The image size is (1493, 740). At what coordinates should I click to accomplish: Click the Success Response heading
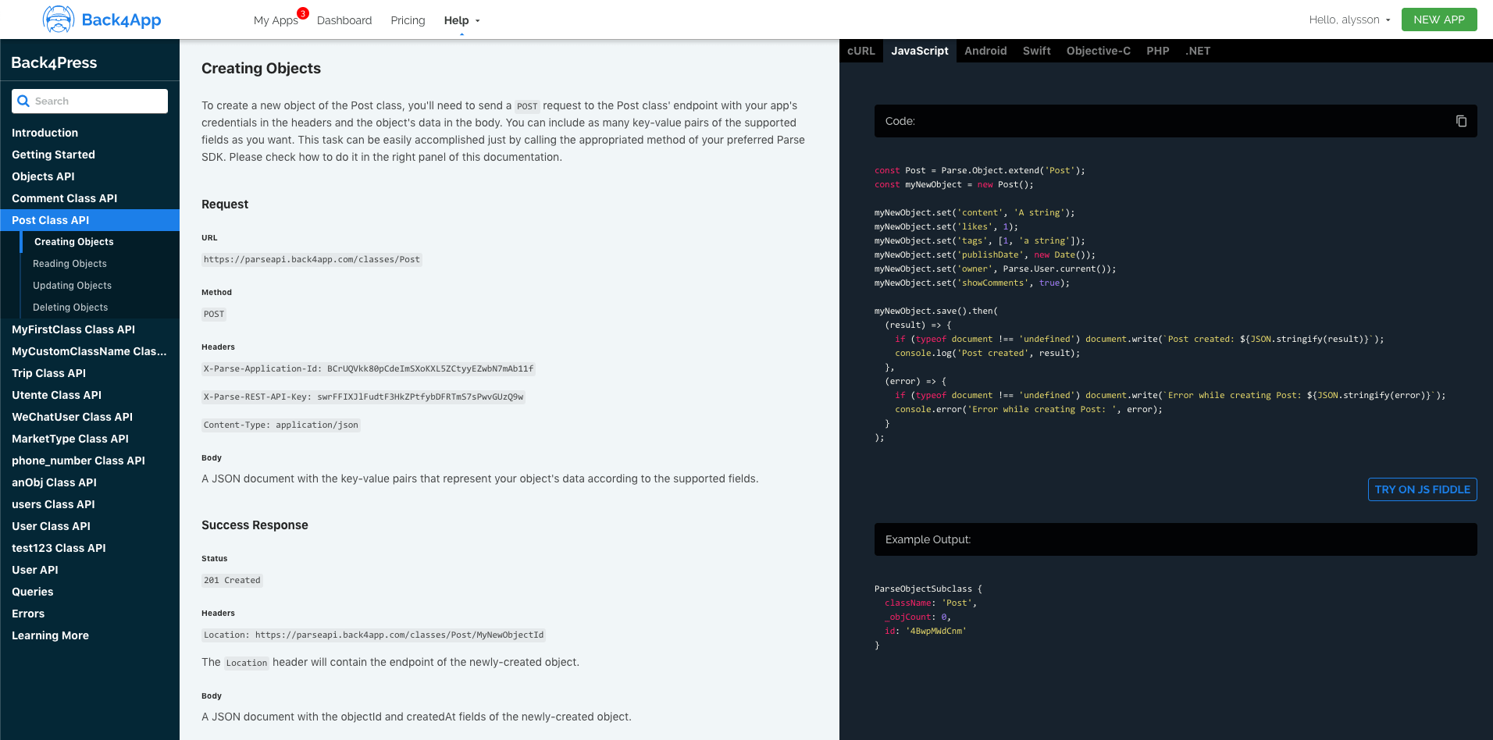pos(255,525)
